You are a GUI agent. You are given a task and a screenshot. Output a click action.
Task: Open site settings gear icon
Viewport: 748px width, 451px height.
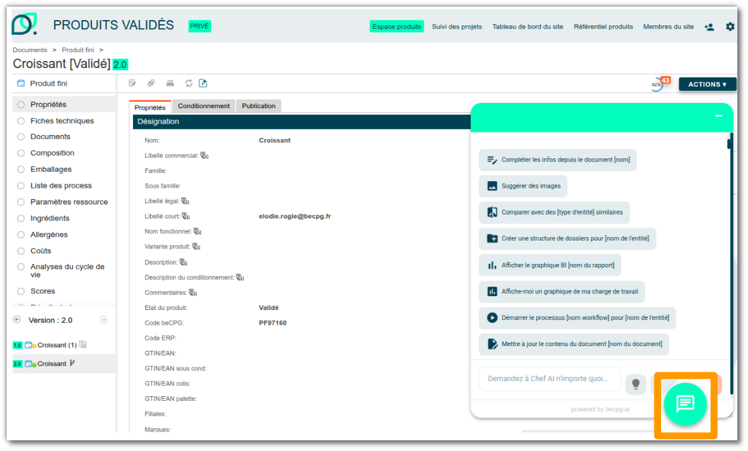[730, 27]
